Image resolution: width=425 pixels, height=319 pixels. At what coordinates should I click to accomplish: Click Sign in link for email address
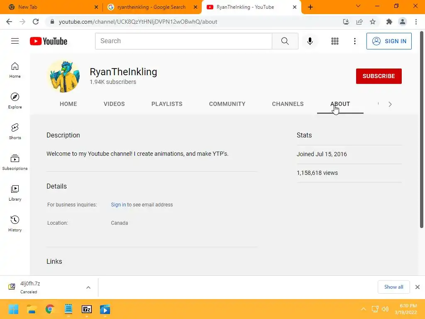[x=118, y=205]
